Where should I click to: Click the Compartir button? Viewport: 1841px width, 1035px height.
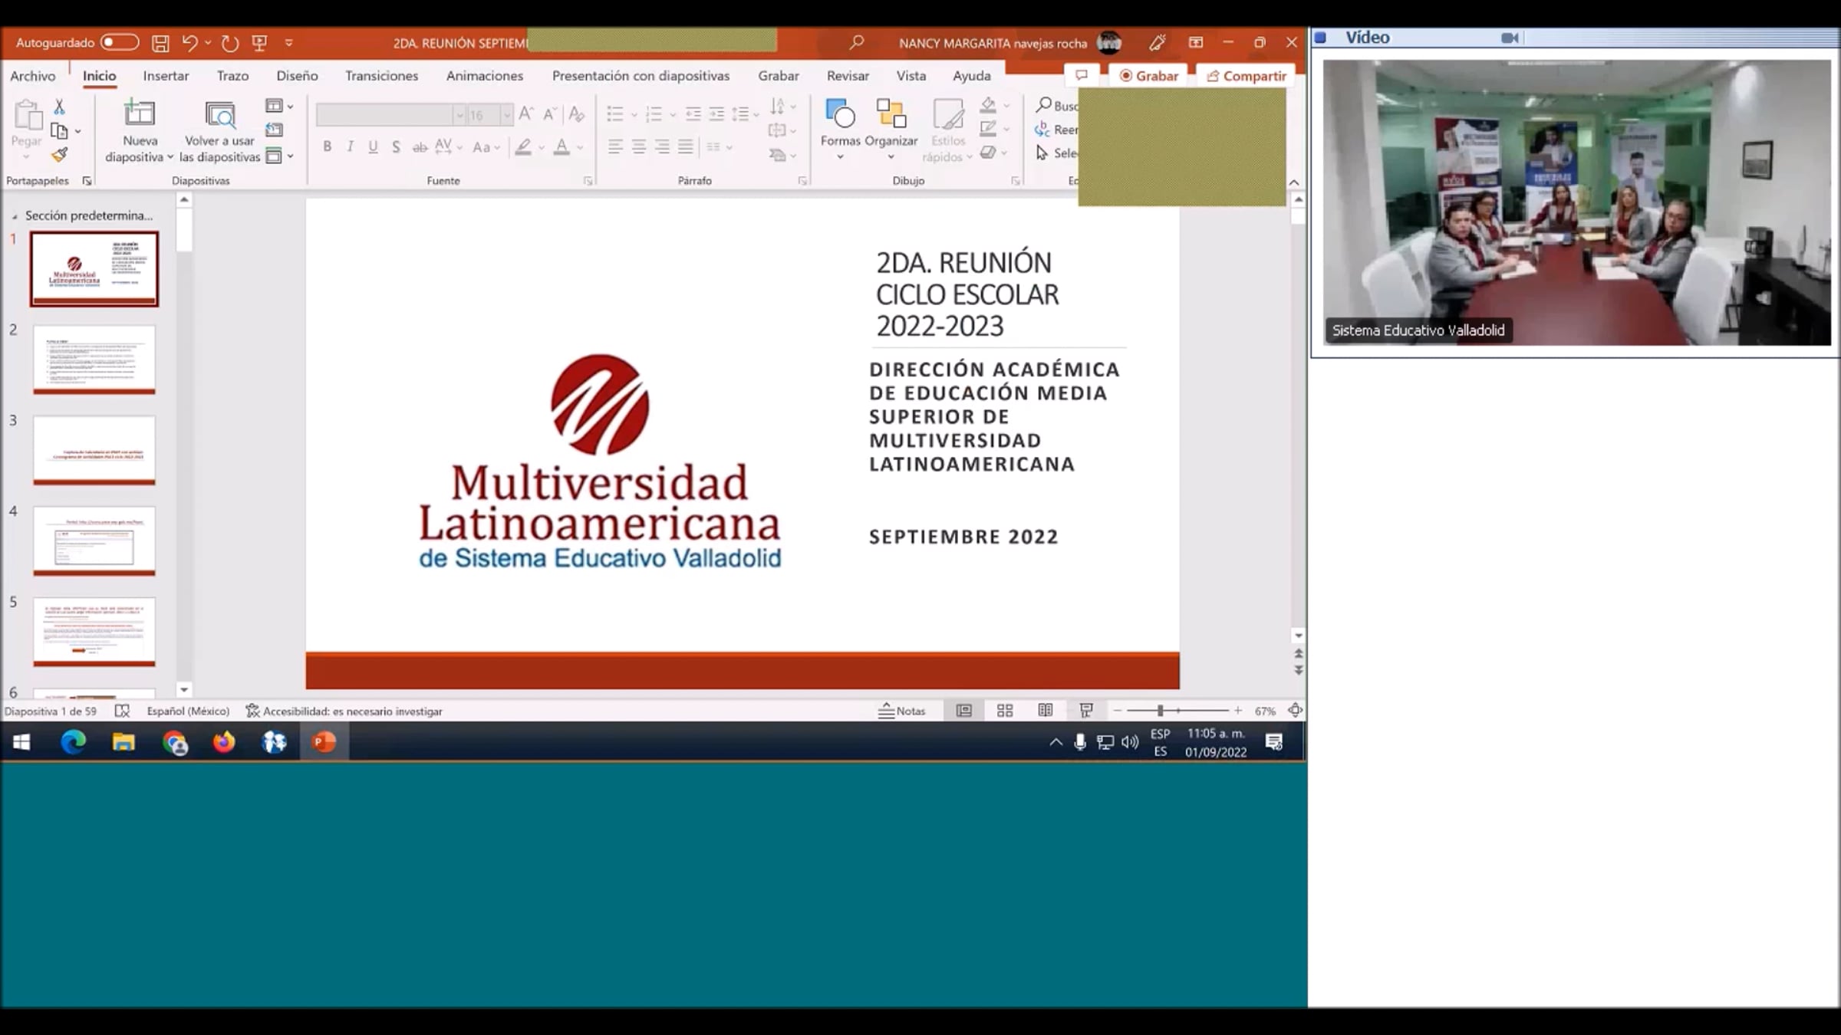point(1246,76)
